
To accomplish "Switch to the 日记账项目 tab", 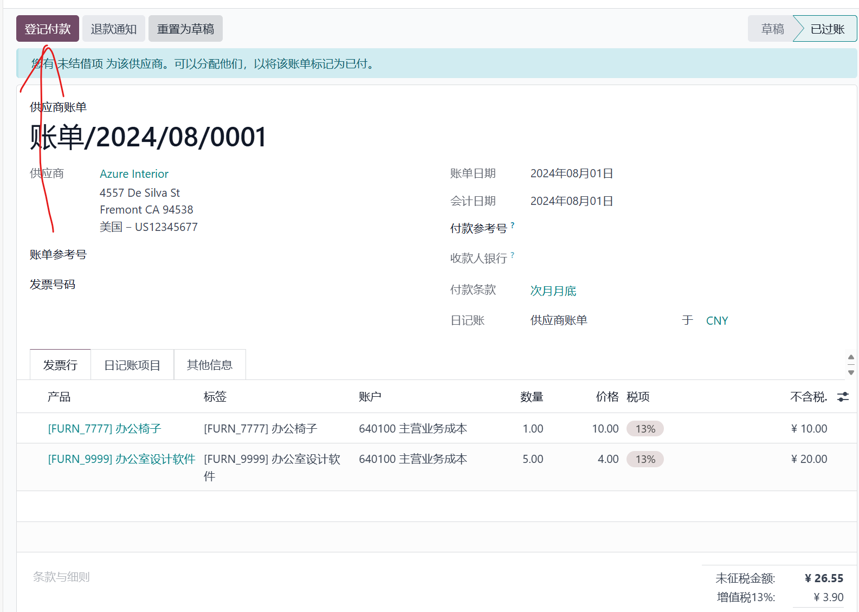I will [x=132, y=365].
